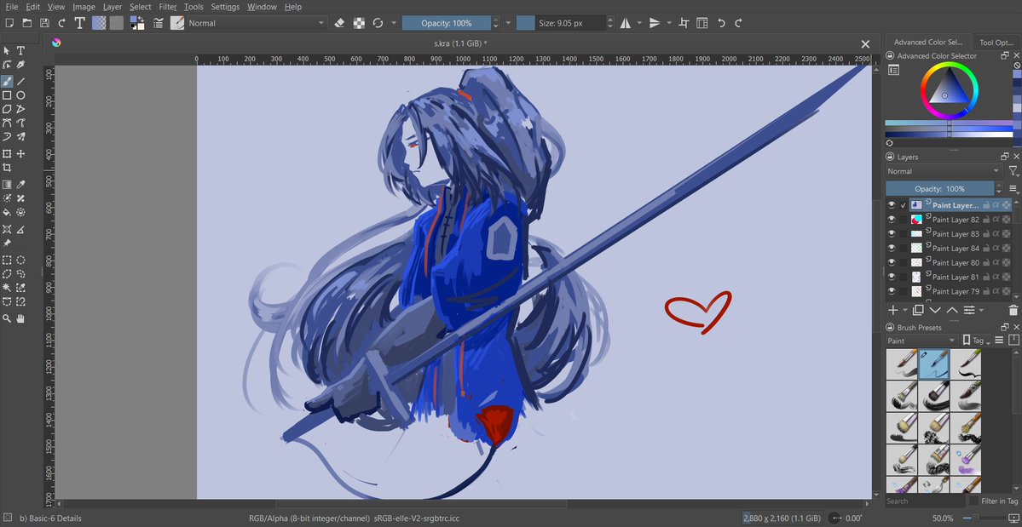Toggle visibility of Paint Layer 84
This screenshot has height=527, width=1022.
(x=892, y=249)
